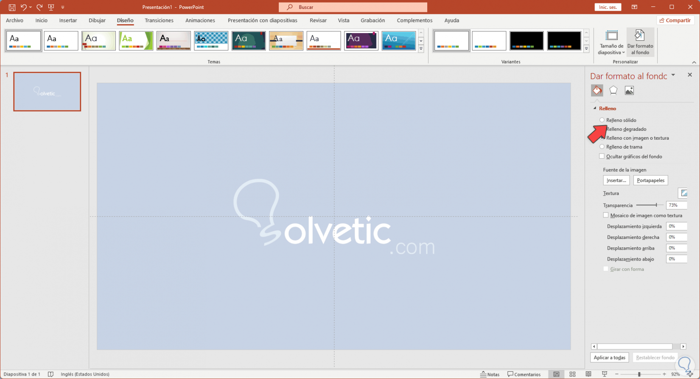Apply the first white Office theme
The height and width of the screenshot is (379, 700).
24,41
